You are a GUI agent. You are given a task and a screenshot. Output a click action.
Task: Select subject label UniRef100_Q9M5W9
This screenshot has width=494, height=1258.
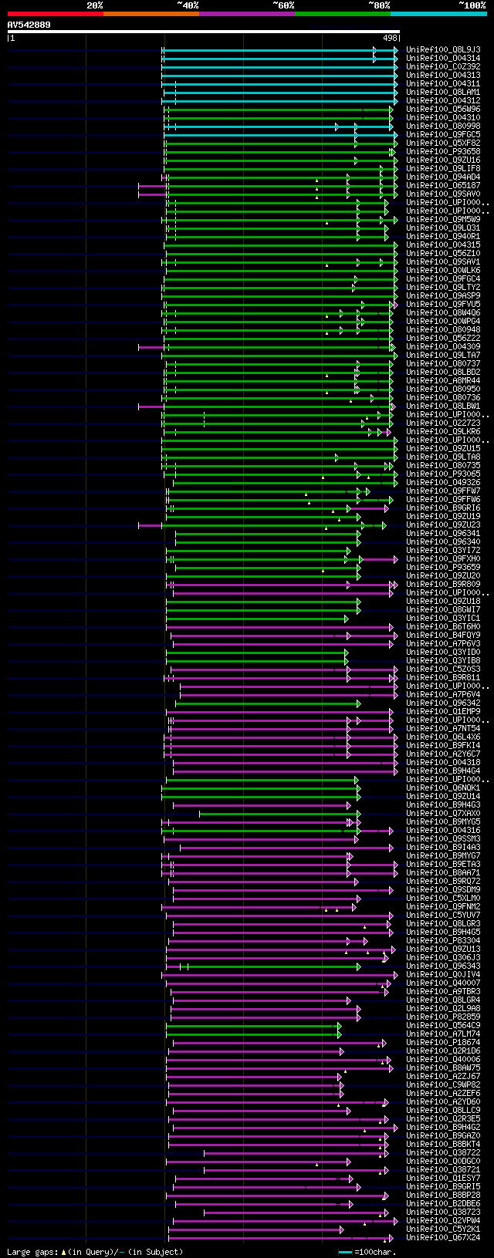click(443, 219)
